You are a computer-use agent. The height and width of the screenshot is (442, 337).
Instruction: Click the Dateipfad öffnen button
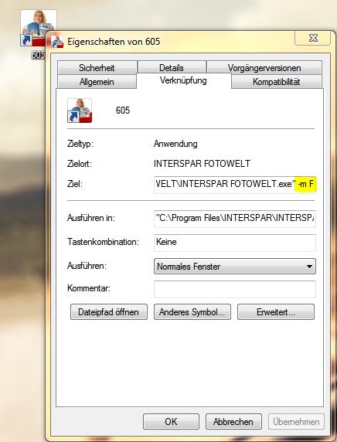109,311
